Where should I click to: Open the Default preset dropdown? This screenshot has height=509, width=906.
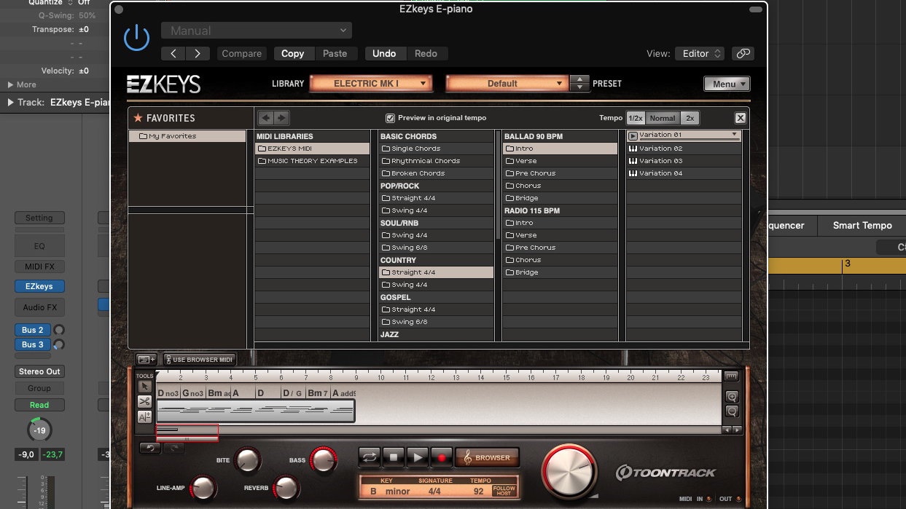click(x=507, y=84)
